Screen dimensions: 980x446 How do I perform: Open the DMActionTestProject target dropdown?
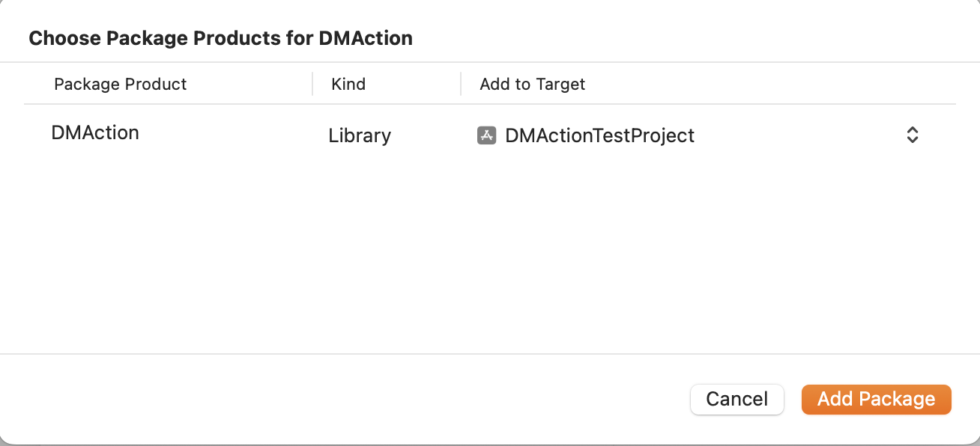pyautogui.click(x=698, y=135)
